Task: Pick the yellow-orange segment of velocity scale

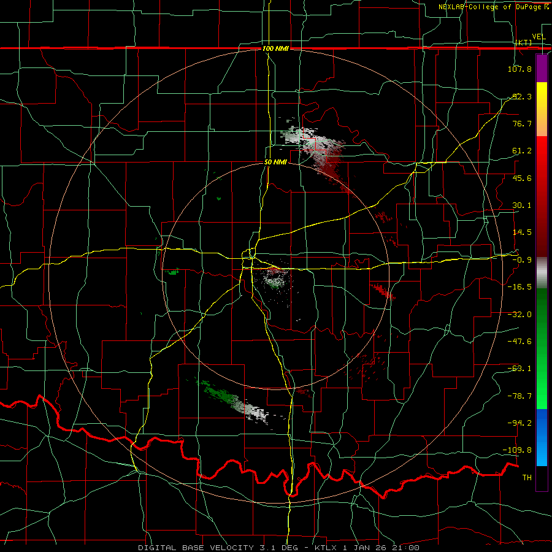Action: coord(542,109)
